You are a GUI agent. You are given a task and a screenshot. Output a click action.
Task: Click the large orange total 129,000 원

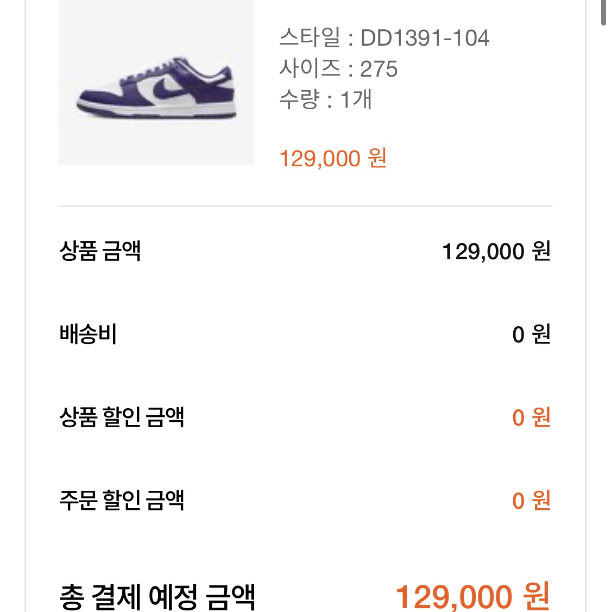473,596
